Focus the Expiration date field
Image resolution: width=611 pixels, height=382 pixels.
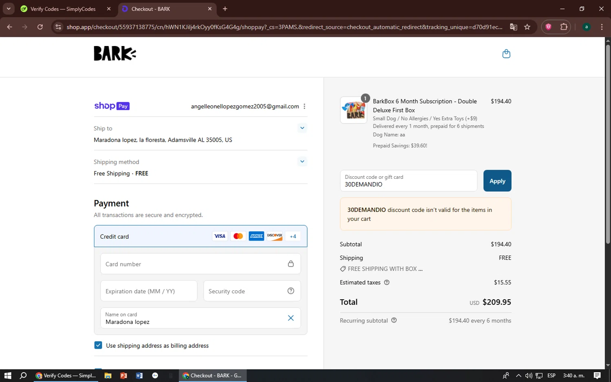[x=149, y=291]
